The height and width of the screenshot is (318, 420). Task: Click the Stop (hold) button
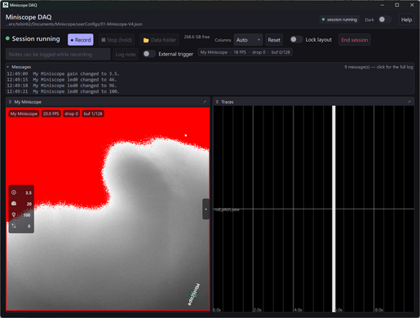pos(117,40)
